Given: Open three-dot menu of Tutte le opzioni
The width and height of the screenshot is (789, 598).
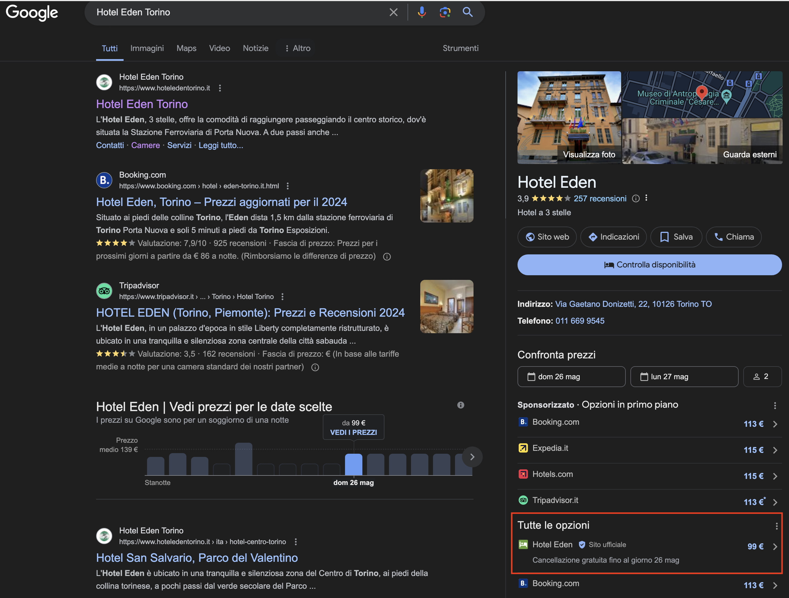Looking at the screenshot, I should click(x=777, y=526).
